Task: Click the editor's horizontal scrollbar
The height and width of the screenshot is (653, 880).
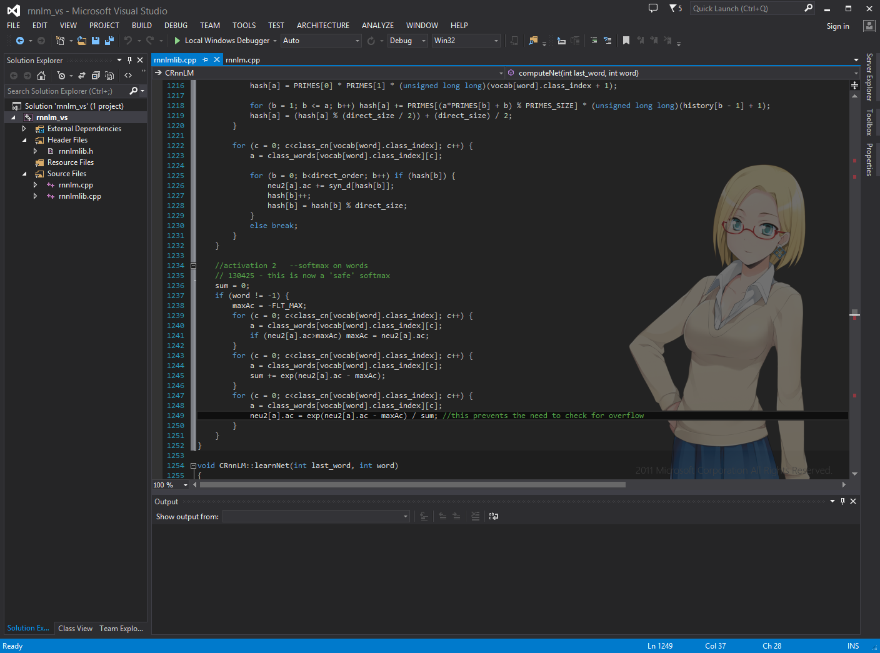Action: click(412, 484)
